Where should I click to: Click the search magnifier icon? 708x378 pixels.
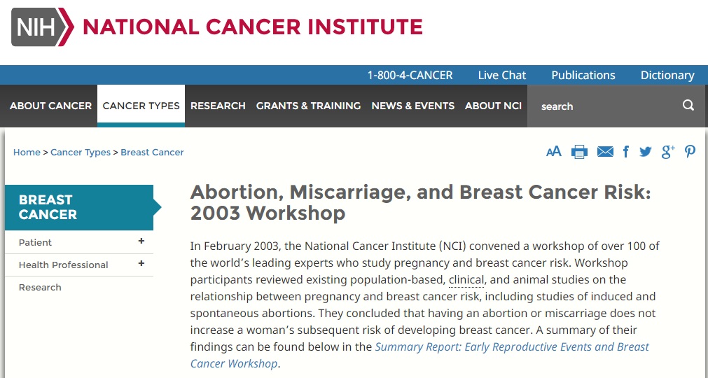tap(688, 106)
